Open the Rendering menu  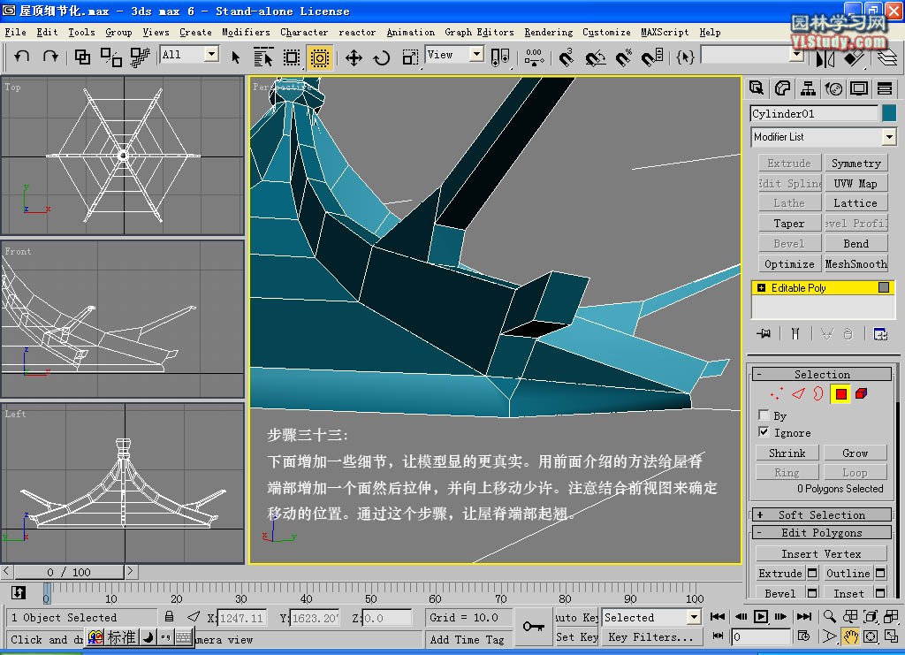pyautogui.click(x=548, y=32)
